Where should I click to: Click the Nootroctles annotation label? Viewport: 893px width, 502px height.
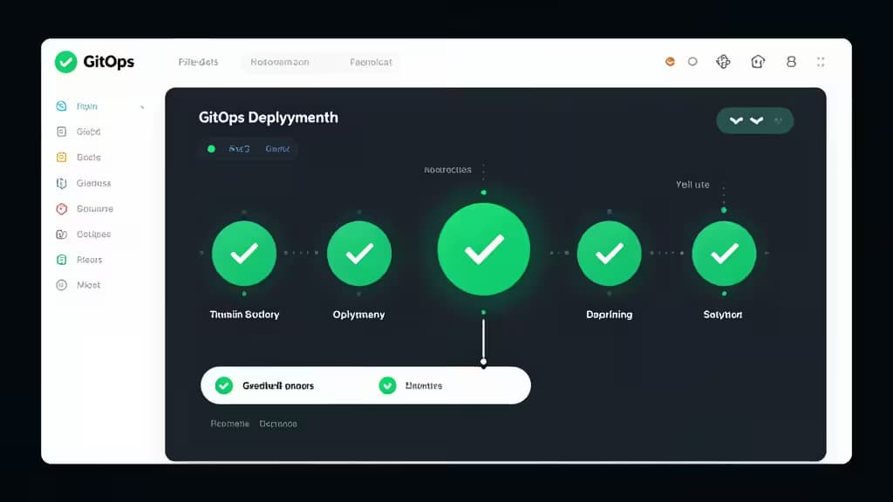[447, 170]
